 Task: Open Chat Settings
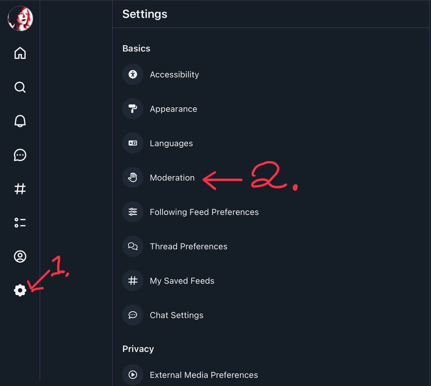coord(271,315)
